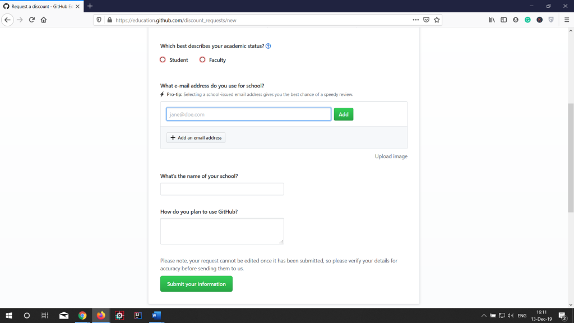Click the 'How do you plan to use GitHub' textarea

(x=222, y=231)
